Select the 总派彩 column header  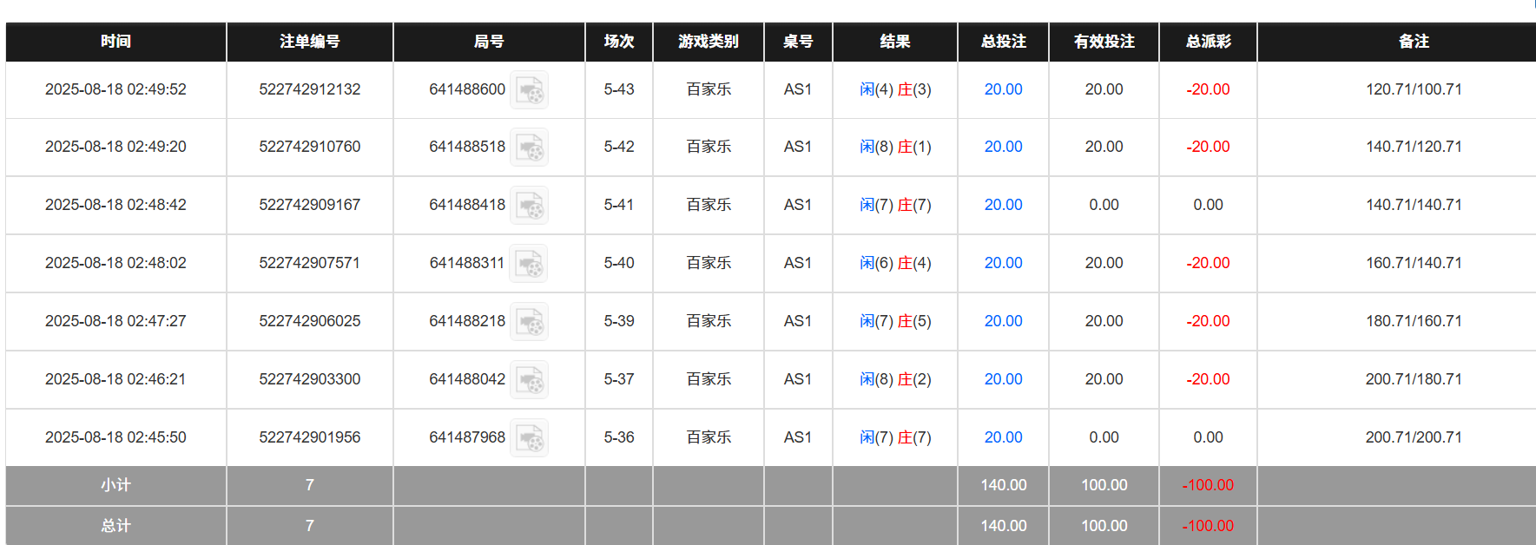[x=1208, y=42]
